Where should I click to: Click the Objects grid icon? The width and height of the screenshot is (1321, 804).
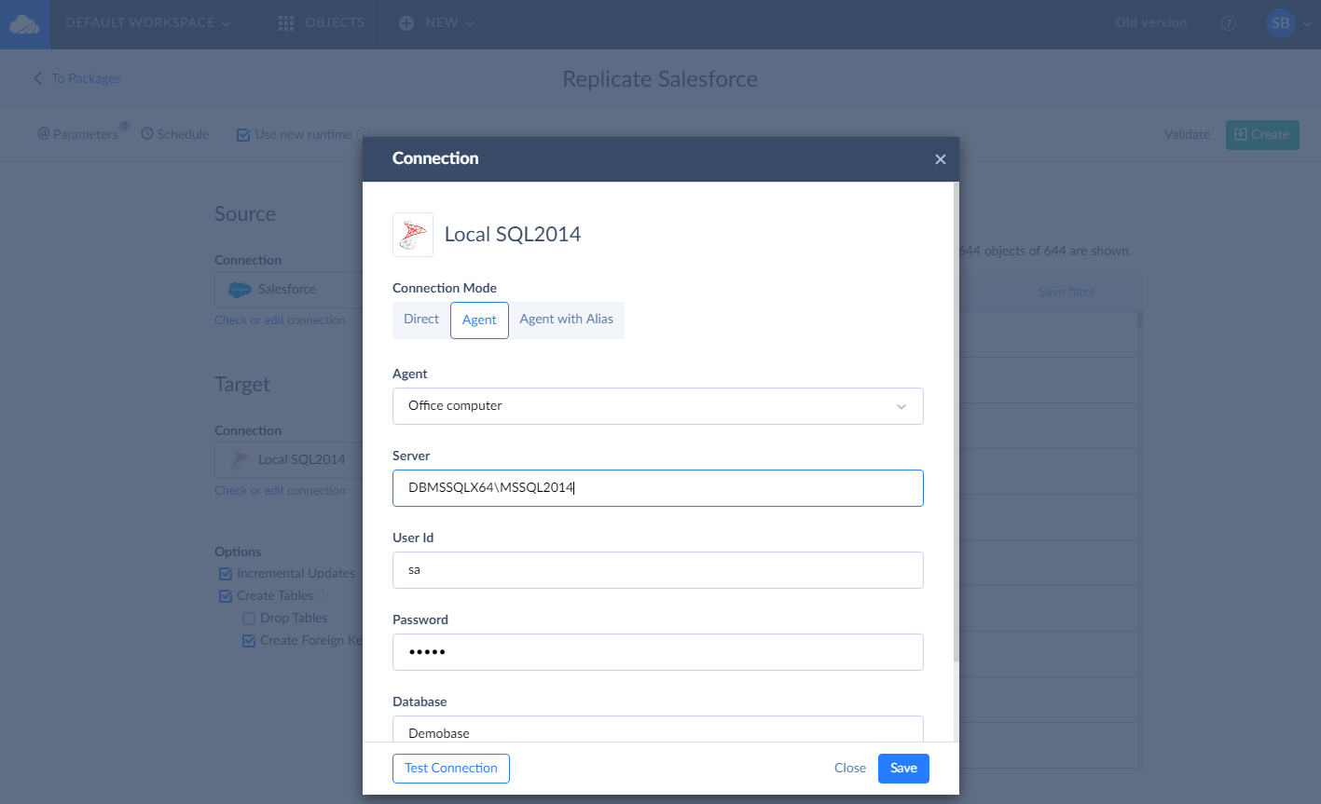(286, 23)
